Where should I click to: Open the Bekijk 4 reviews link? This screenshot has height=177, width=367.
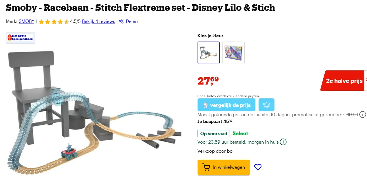pos(98,21)
